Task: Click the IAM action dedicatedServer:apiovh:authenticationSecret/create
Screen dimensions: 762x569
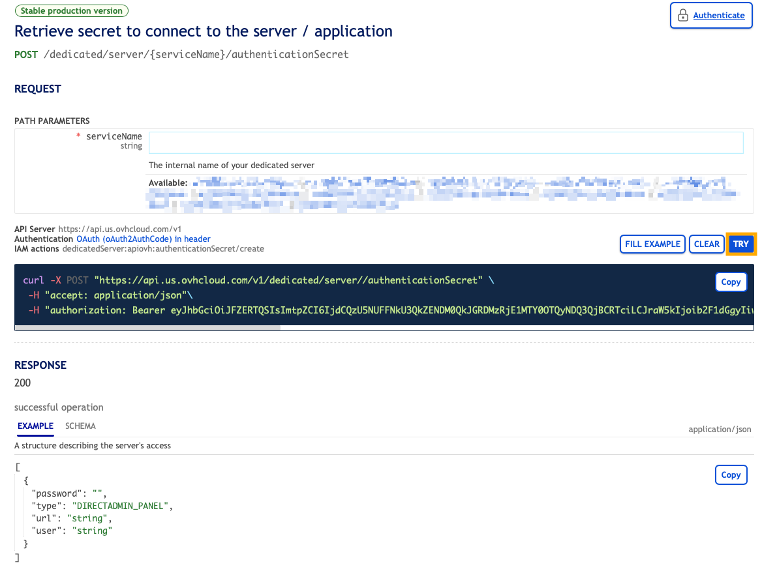Action: 163,248
